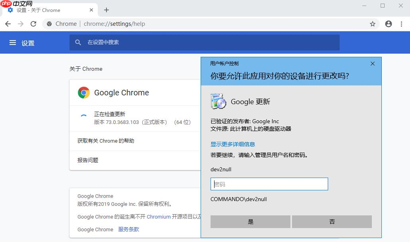Click the 是 button to allow changes
This screenshot has width=410, height=242.
pyautogui.click(x=250, y=221)
